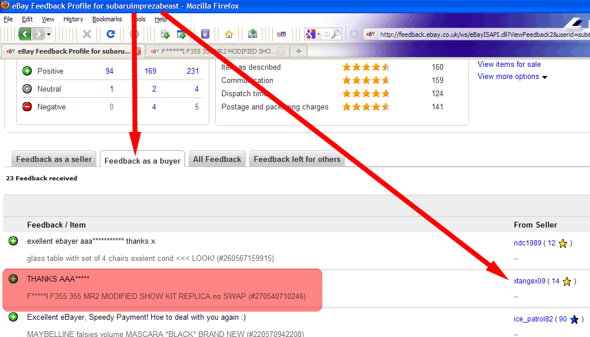Click the yellow star next to xtangex09
590x337 pixels.
567,281
